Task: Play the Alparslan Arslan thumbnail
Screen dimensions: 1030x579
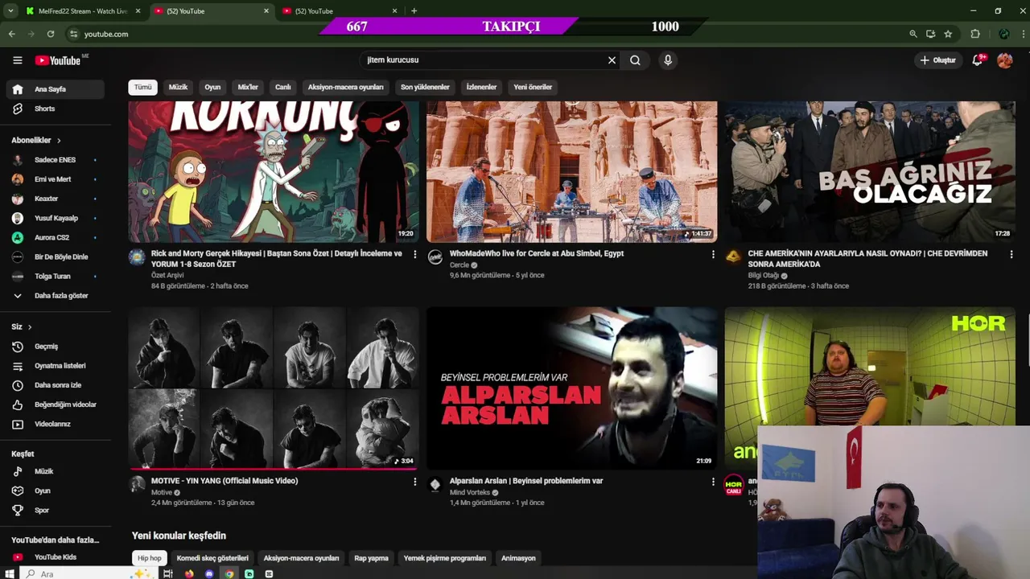Action: tap(571, 388)
